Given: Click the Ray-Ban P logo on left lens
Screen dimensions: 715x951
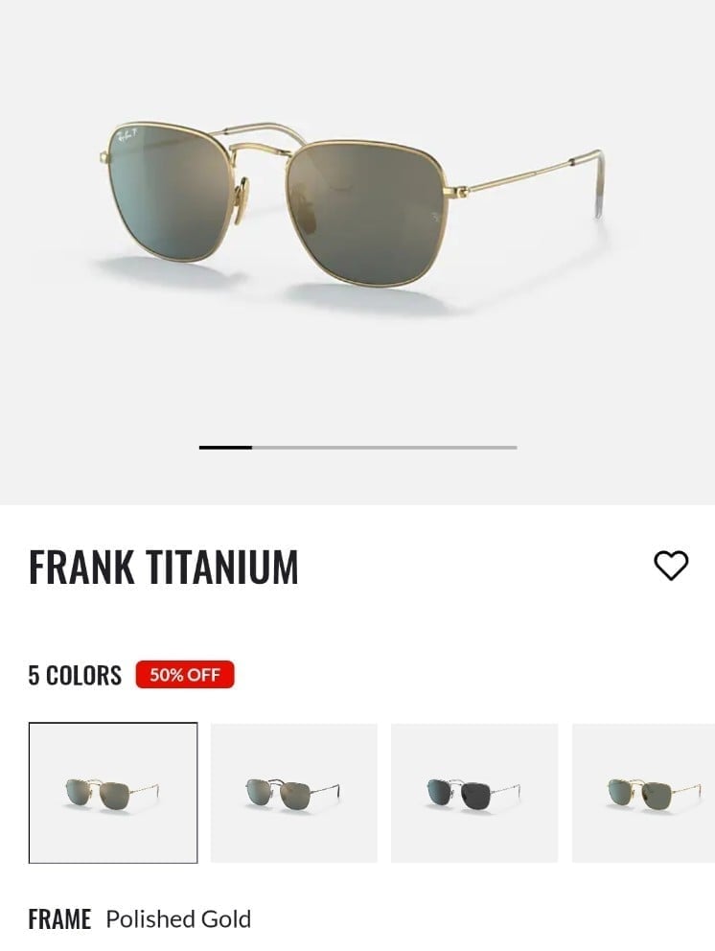Looking at the screenshot, I should [128, 134].
